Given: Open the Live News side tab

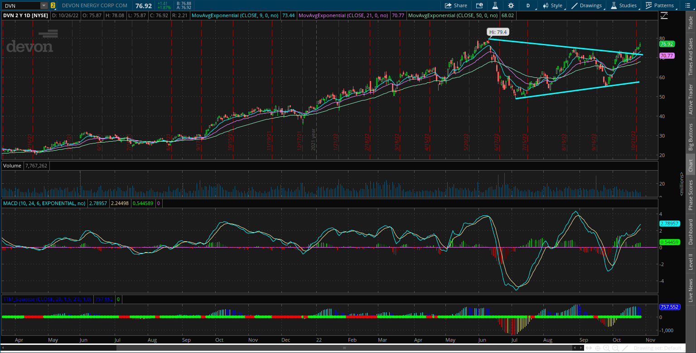Looking at the screenshot, I should [x=691, y=291].
